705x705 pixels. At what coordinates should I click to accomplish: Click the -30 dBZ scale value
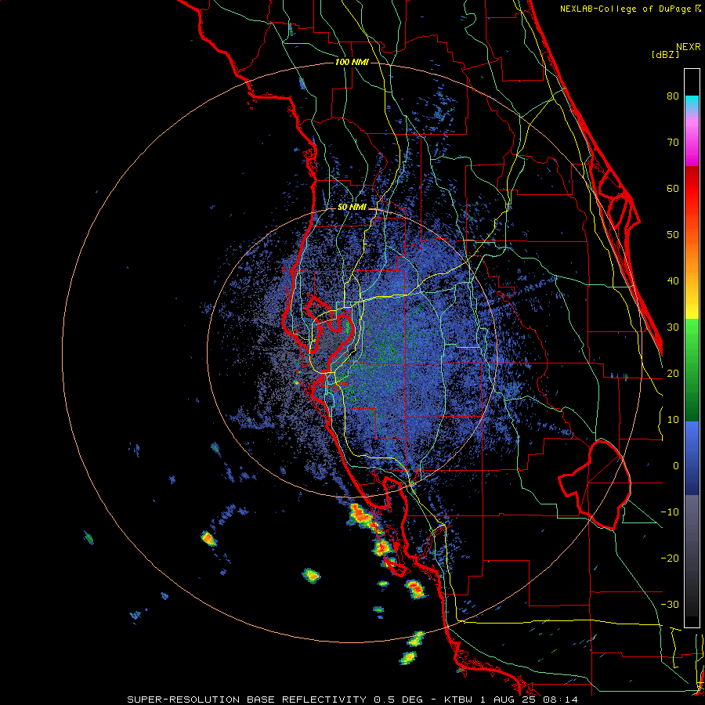[670, 604]
